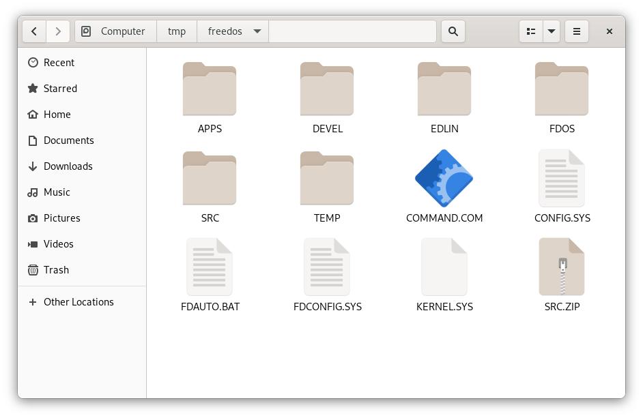Select the EDLIN folder icon
This screenshot has height=418, width=643.
click(444, 89)
